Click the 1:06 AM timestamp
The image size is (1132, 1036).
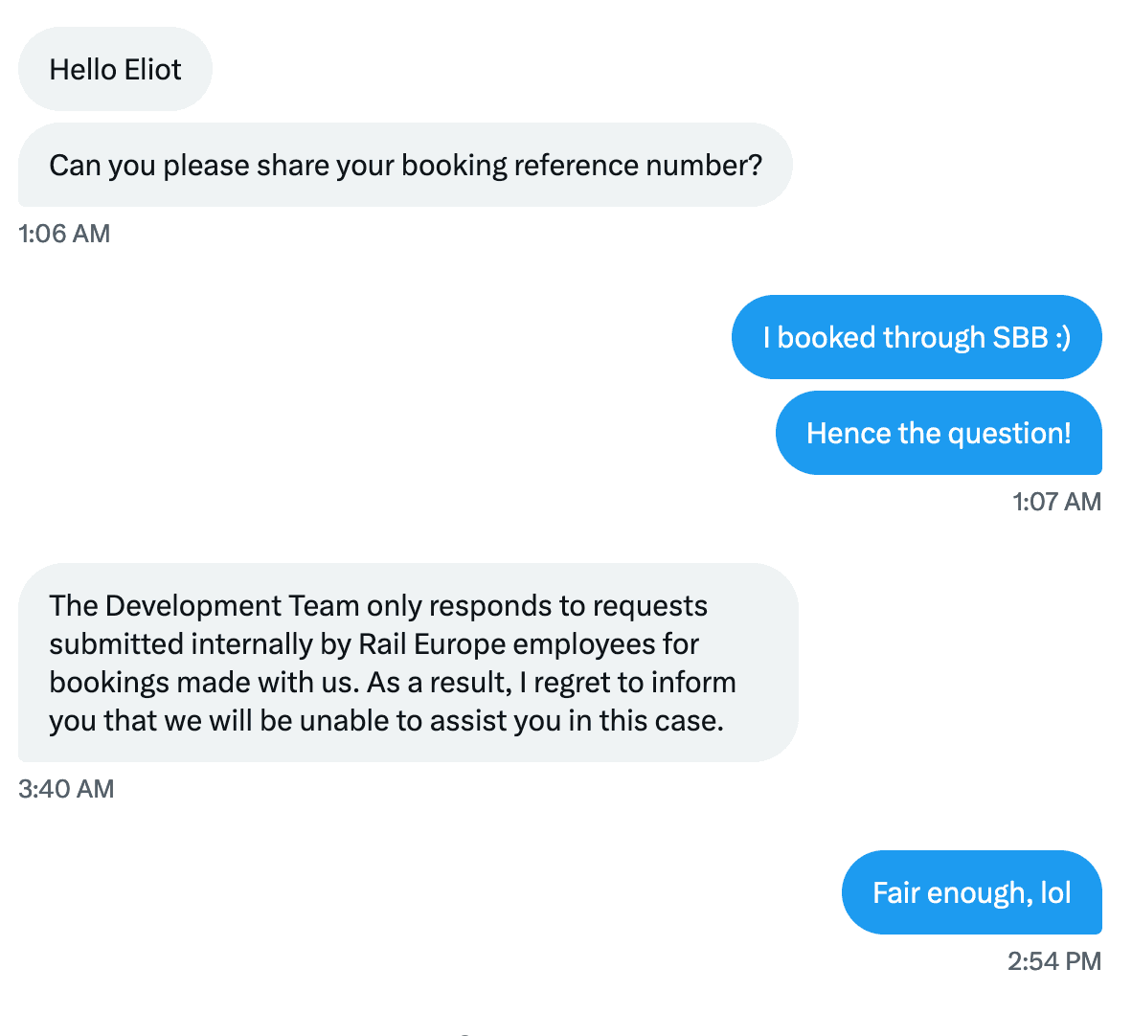(64, 234)
